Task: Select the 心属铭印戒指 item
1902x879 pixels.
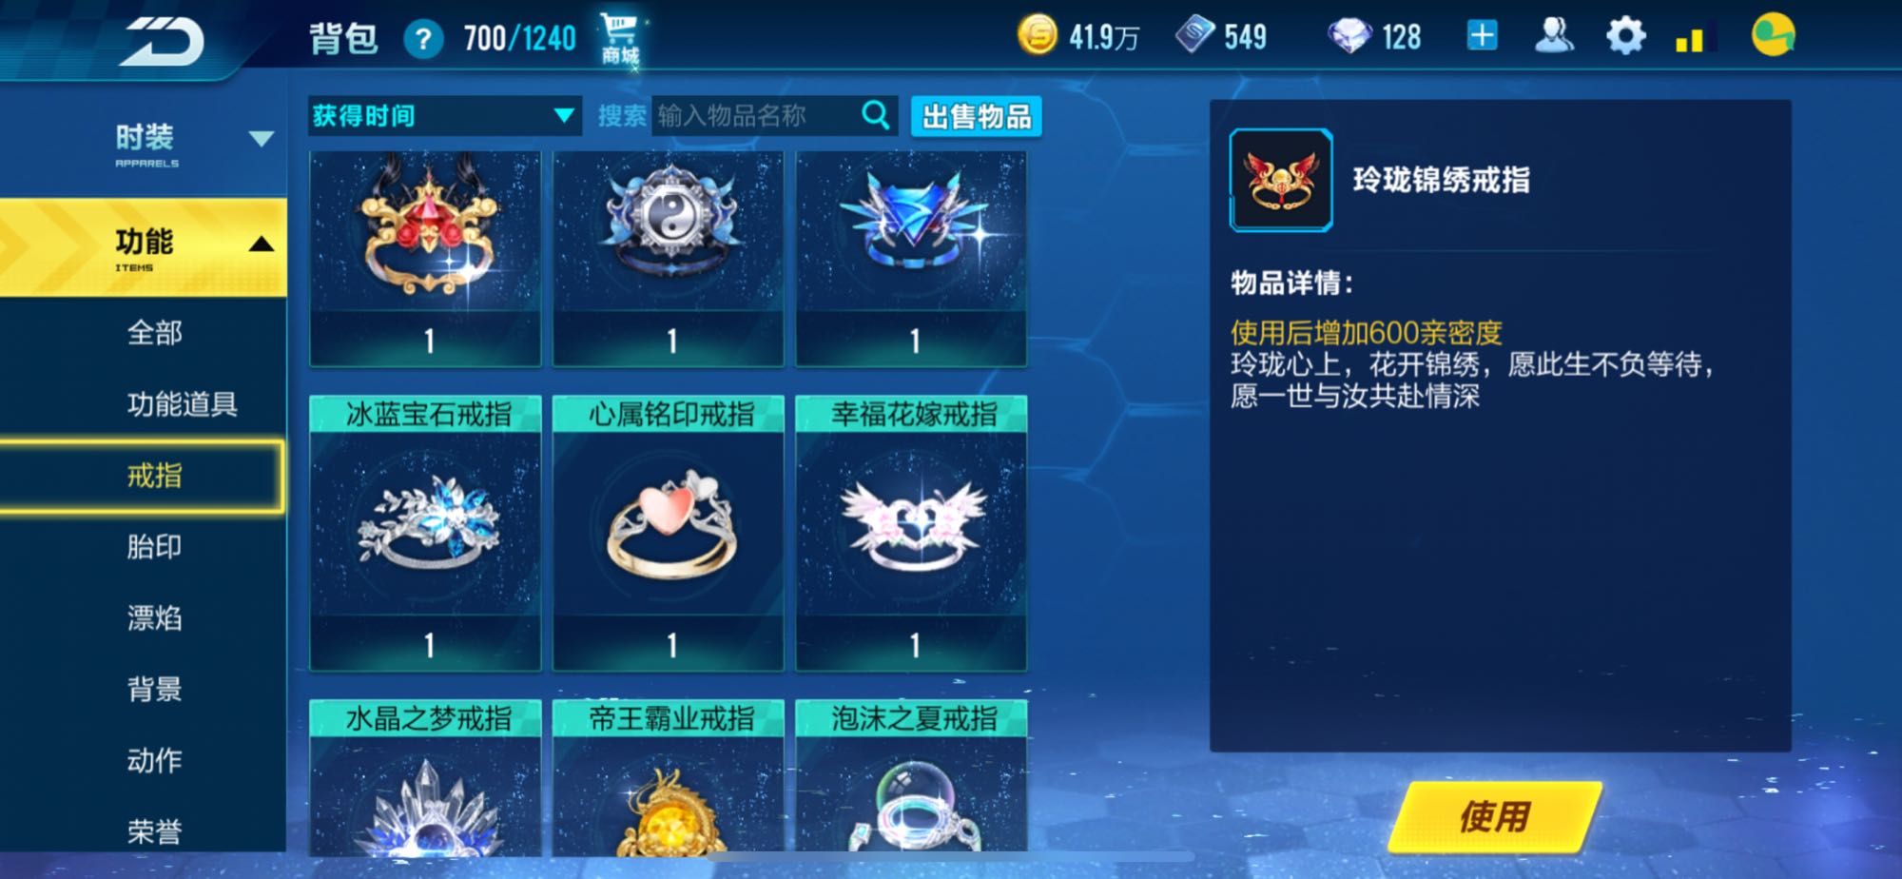Action: point(669,533)
